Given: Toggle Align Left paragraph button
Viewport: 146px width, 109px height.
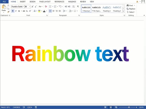Looking at the screenshot, I should [x=50, y=11].
